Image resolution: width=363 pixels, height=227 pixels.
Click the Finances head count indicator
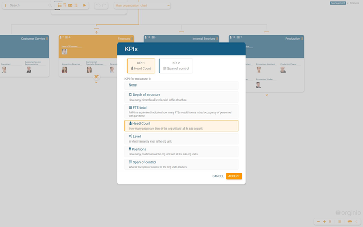61,37
